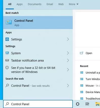
Task: Open File Explorer from the taskbar
Action: coord(97,104)
